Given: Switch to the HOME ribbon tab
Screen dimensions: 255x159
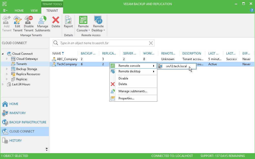Looking at the screenshot, I should tap(19, 11).
